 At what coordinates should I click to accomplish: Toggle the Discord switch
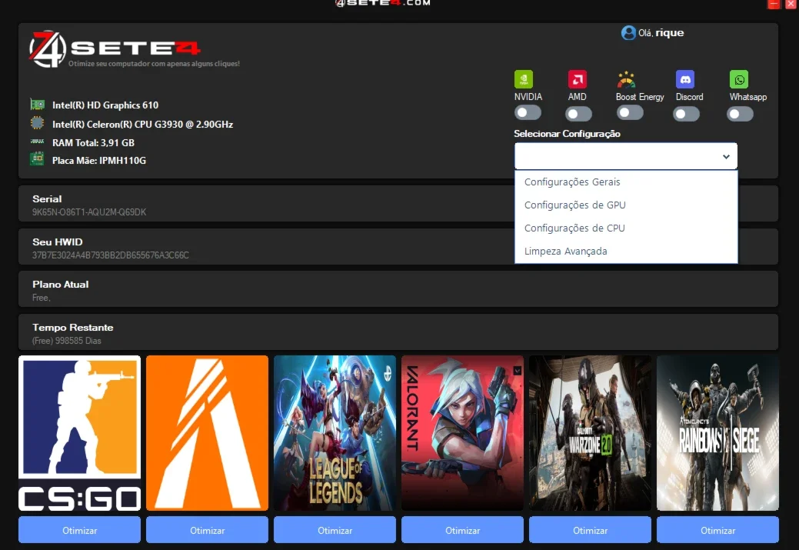click(x=687, y=113)
